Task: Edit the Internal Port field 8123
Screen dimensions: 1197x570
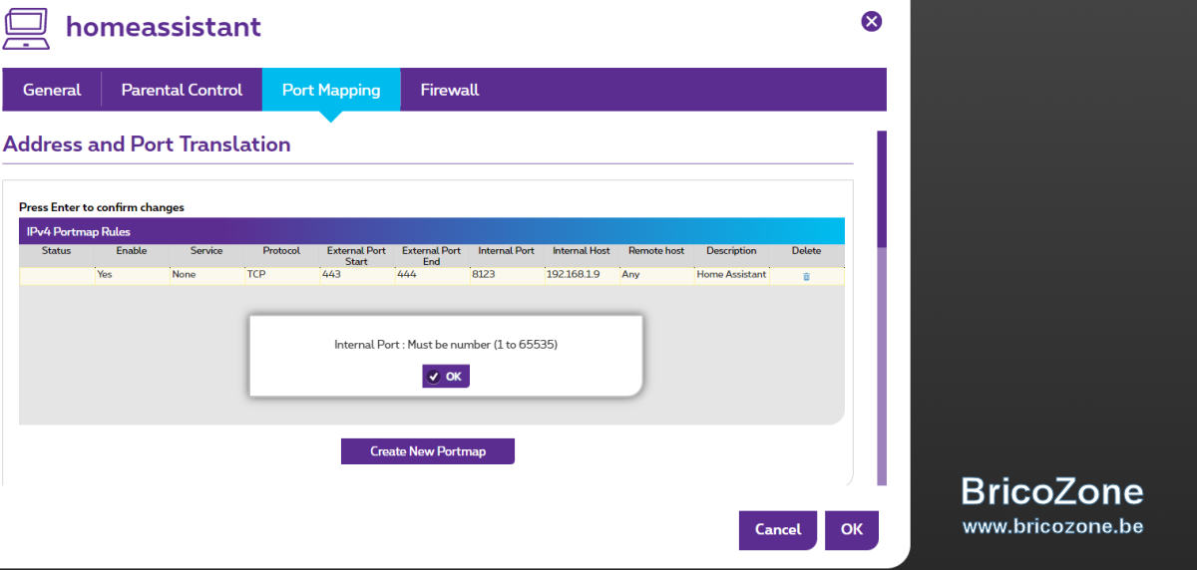Action: 507,275
